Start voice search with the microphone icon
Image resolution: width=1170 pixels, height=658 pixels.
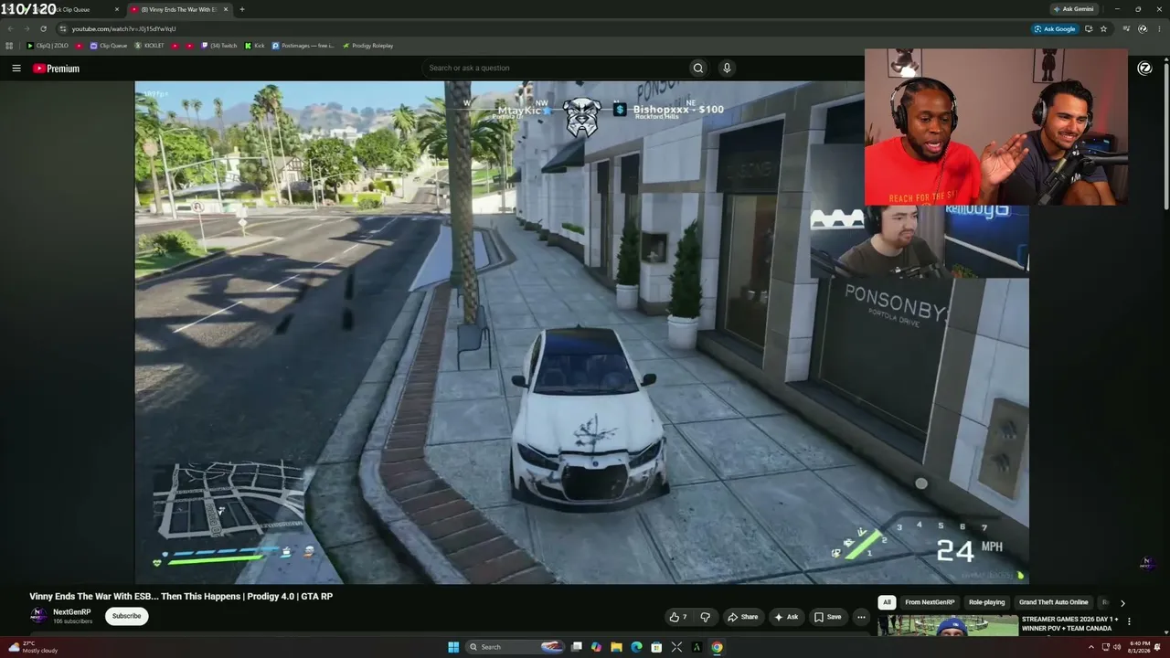pyautogui.click(x=727, y=68)
